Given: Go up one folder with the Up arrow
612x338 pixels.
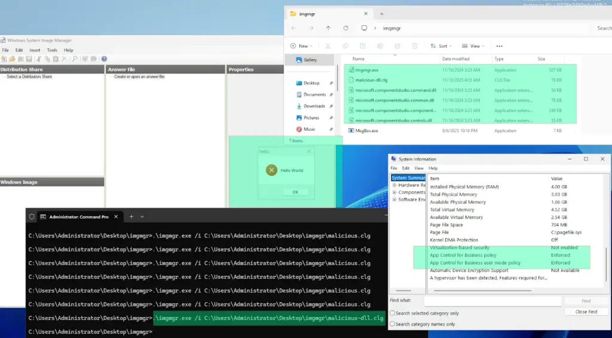Looking at the screenshot, I should tap(328, 28).
